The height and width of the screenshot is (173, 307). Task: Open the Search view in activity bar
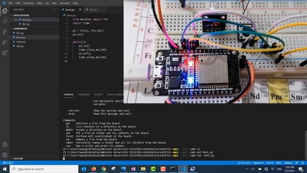tap(5, 21)
